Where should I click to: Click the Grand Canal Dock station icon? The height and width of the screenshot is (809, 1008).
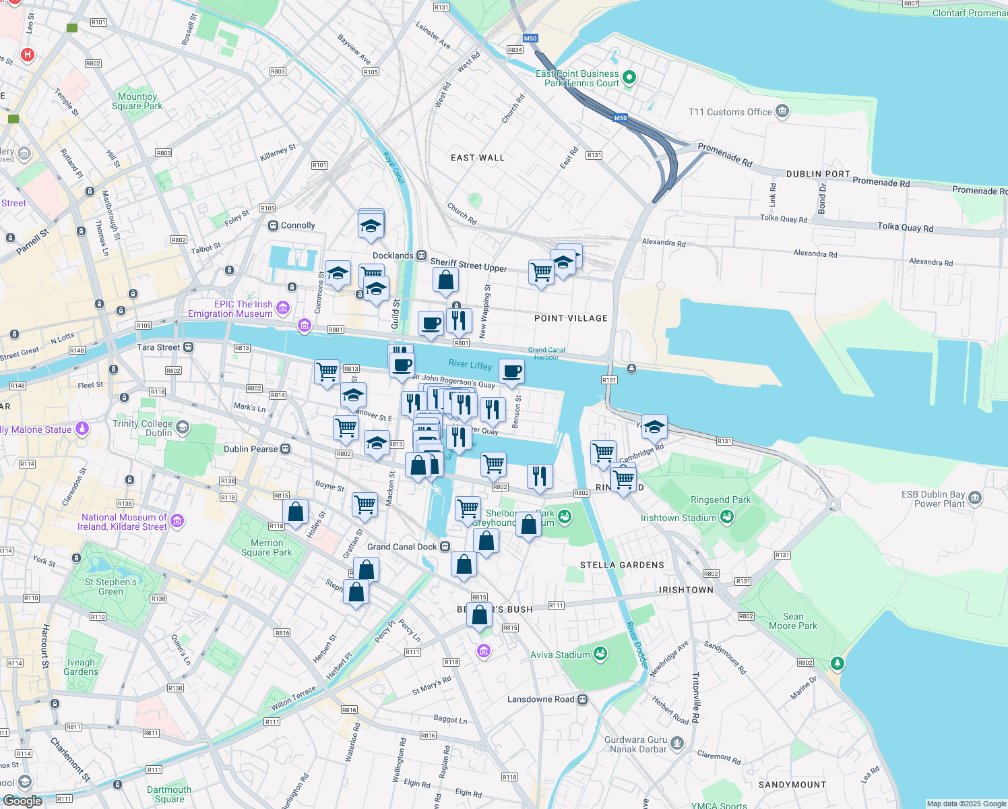coord(445,547)
